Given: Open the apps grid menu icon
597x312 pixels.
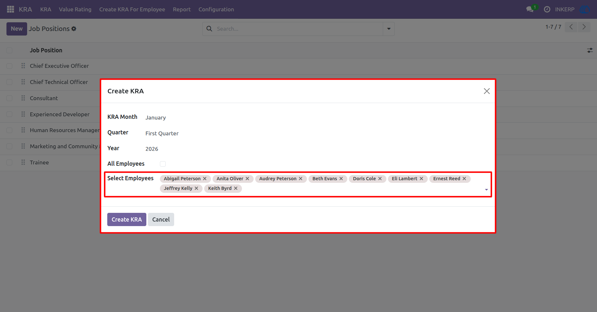Looking at the screenshot, I should (10, 9).
